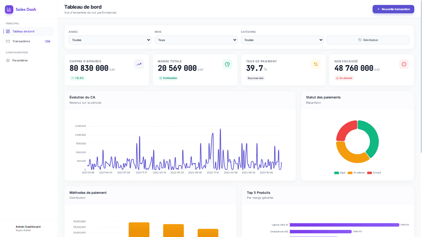Viewport: 422px width, 237px height.
Task: Click the Nouvelle transaction button
Action: click(x=393, y=9)
